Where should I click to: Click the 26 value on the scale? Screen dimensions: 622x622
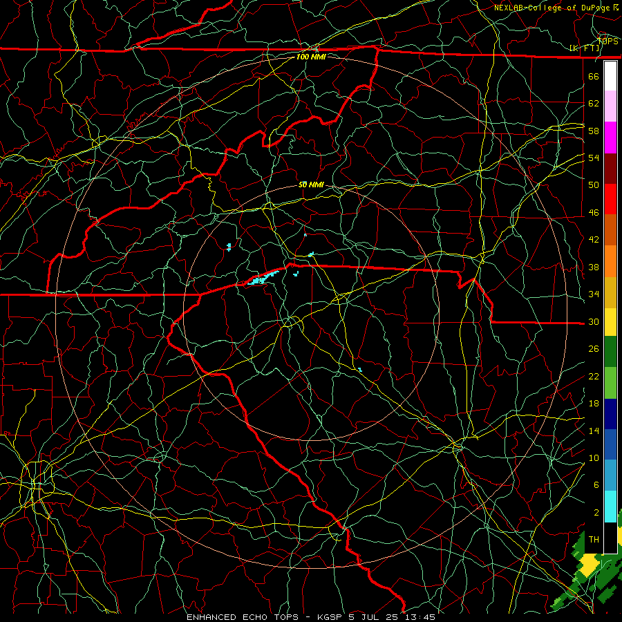[x=594, y=349]
